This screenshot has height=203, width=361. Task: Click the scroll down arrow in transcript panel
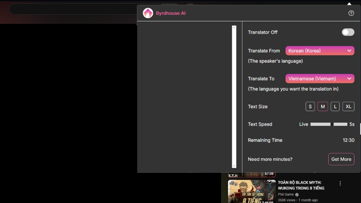[x=234, y=166]
